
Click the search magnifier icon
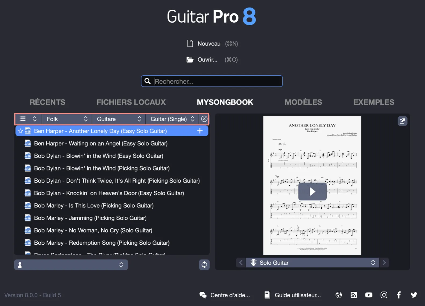tap(147, 81)
